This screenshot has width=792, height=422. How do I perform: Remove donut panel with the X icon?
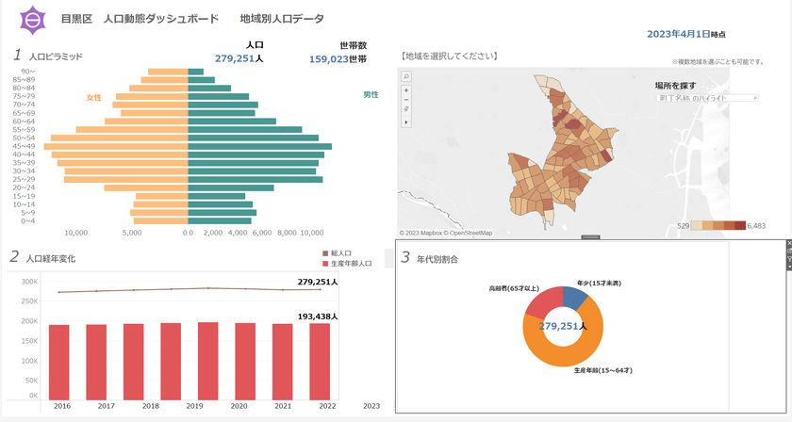tap(787, 244)
